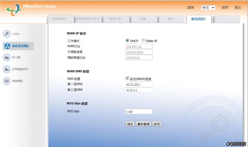Click the Hitron Technologies logo
Screen dimensions: 248x147
coord(31,10)
